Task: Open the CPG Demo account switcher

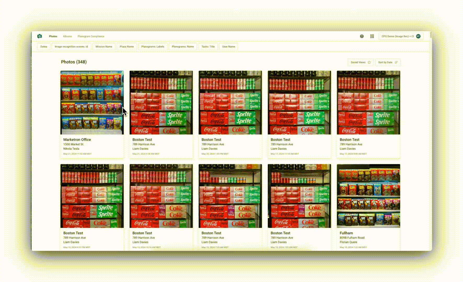Action: [x=397, y=36]
